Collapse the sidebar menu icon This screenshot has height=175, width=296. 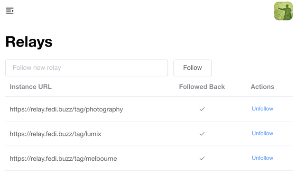9,11
